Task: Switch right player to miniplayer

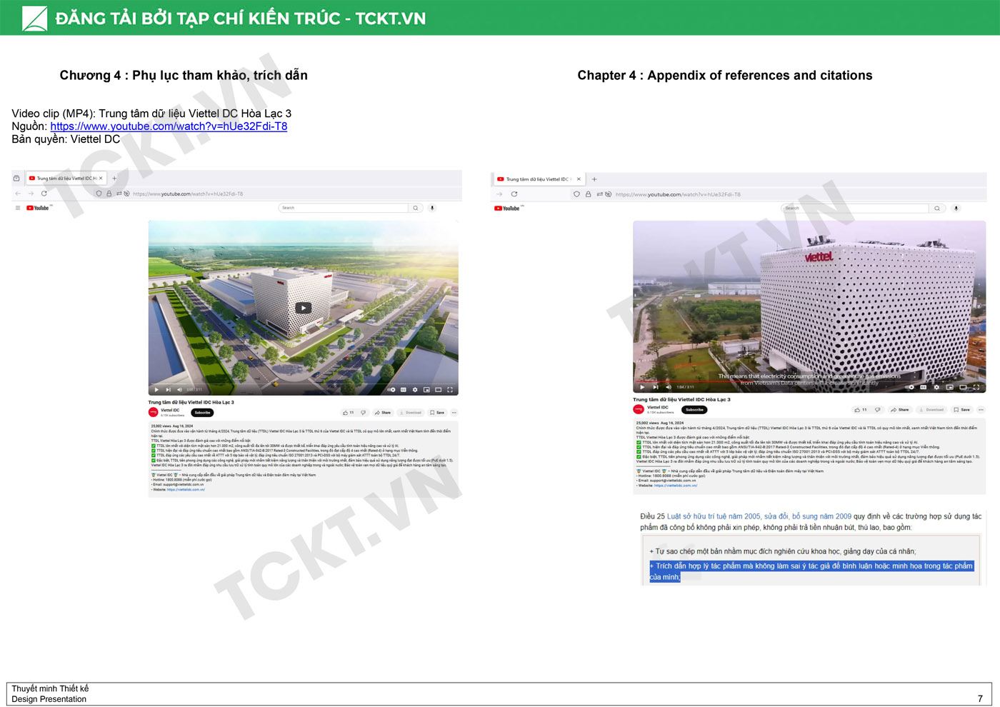Action: pos(949,387)
